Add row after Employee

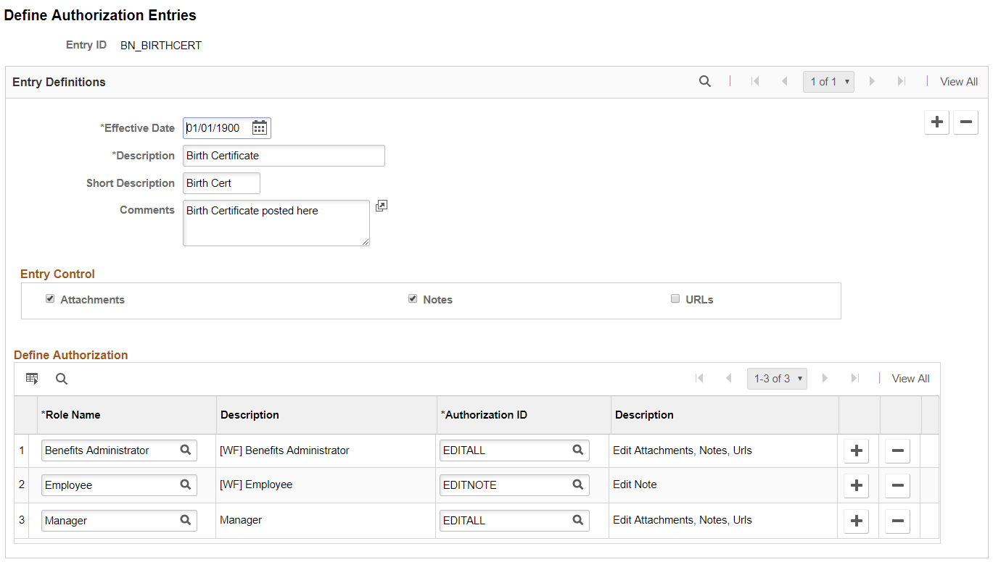point(857,485)
